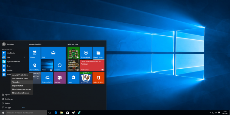Switch to Paint on the taskbar

click(x=73, y=113)
